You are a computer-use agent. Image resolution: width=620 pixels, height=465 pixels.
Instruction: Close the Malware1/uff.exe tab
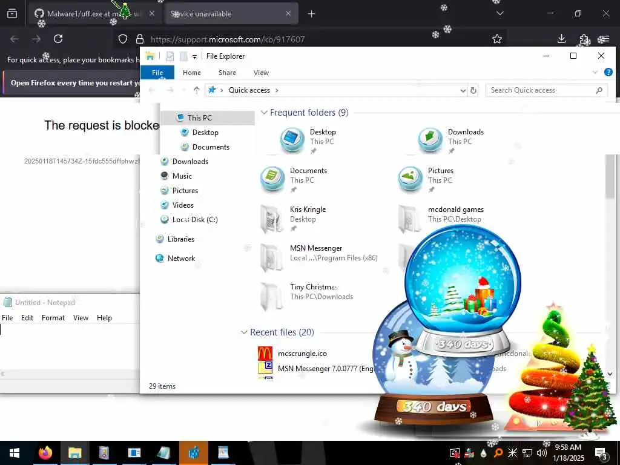pos(152,13)
